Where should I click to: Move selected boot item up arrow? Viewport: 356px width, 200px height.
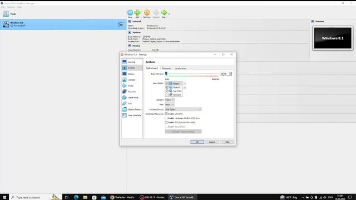[x=185, y=84]
